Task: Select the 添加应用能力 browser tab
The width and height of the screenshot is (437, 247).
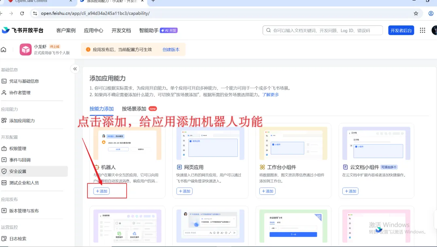Action: pos(113,1)
